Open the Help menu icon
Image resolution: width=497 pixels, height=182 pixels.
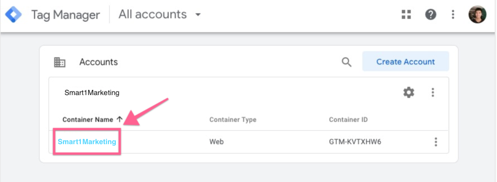click(430, 15)
